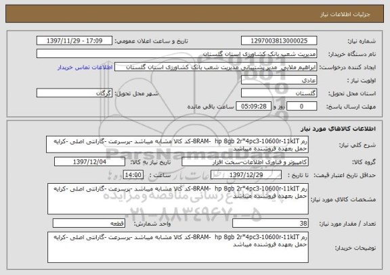This screenshot has height=275, width=390.
Task: Click the buyer organization name field
Action: tap(177, 53)
